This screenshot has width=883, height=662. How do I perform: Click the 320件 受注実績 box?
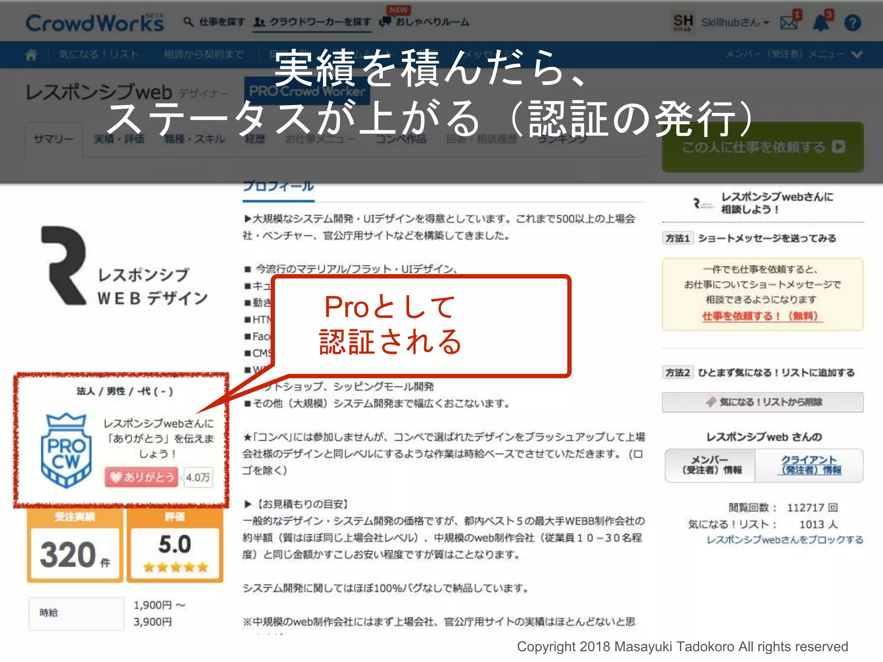[75, 545]
